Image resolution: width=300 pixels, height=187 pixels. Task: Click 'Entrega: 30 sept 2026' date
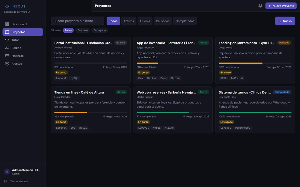(x=196, y=116)
